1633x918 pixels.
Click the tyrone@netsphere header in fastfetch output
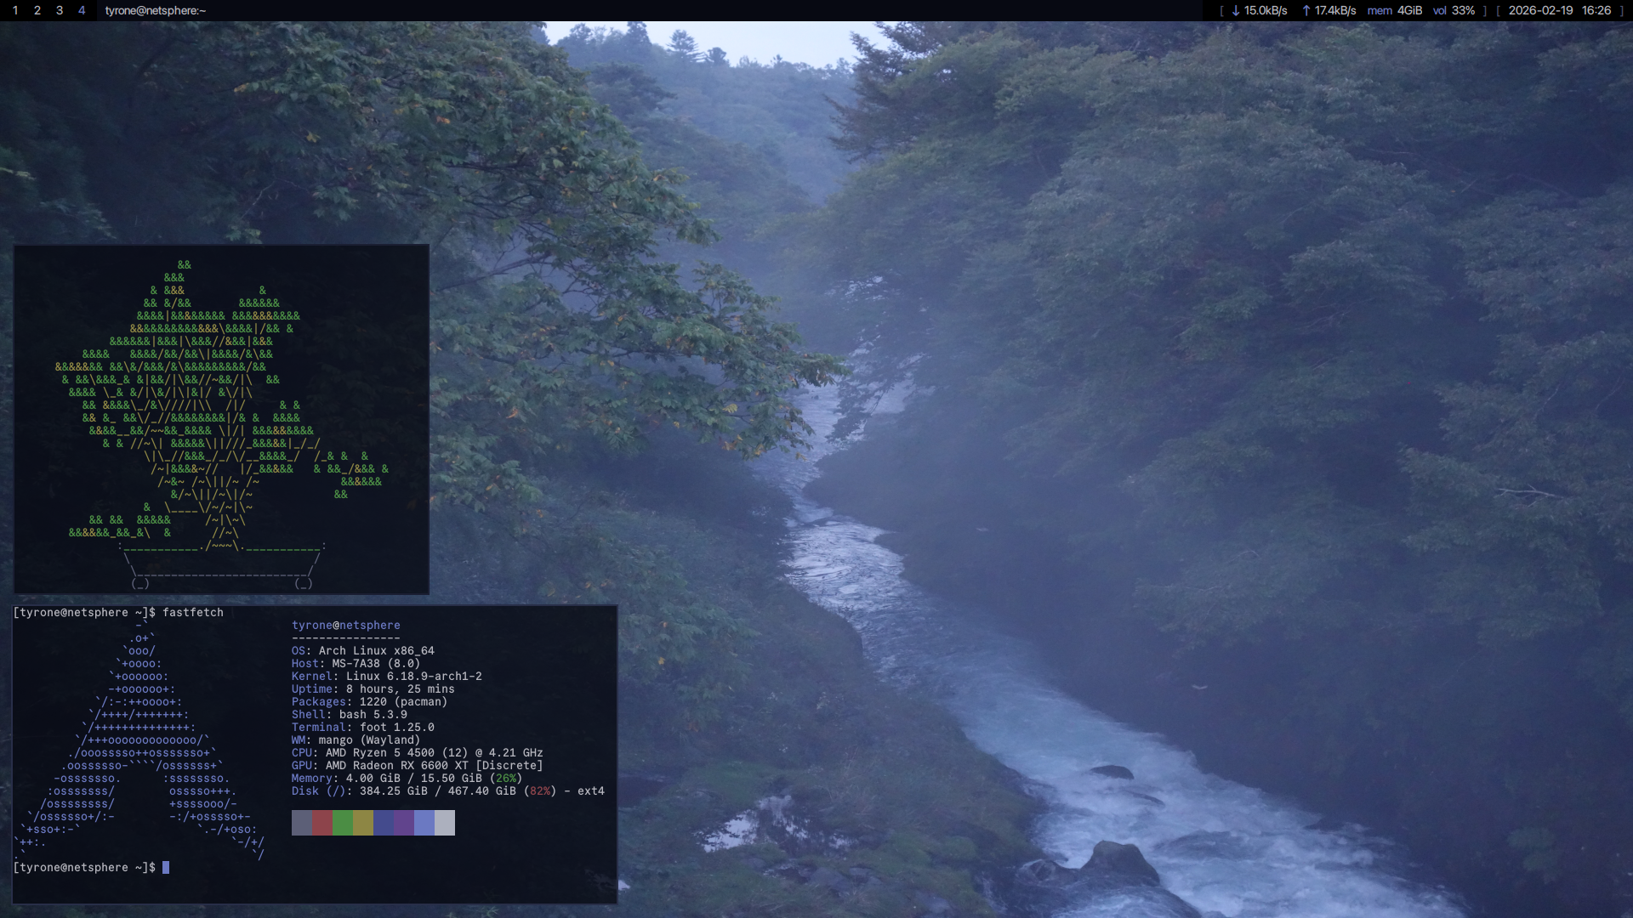tap(345, 626)
